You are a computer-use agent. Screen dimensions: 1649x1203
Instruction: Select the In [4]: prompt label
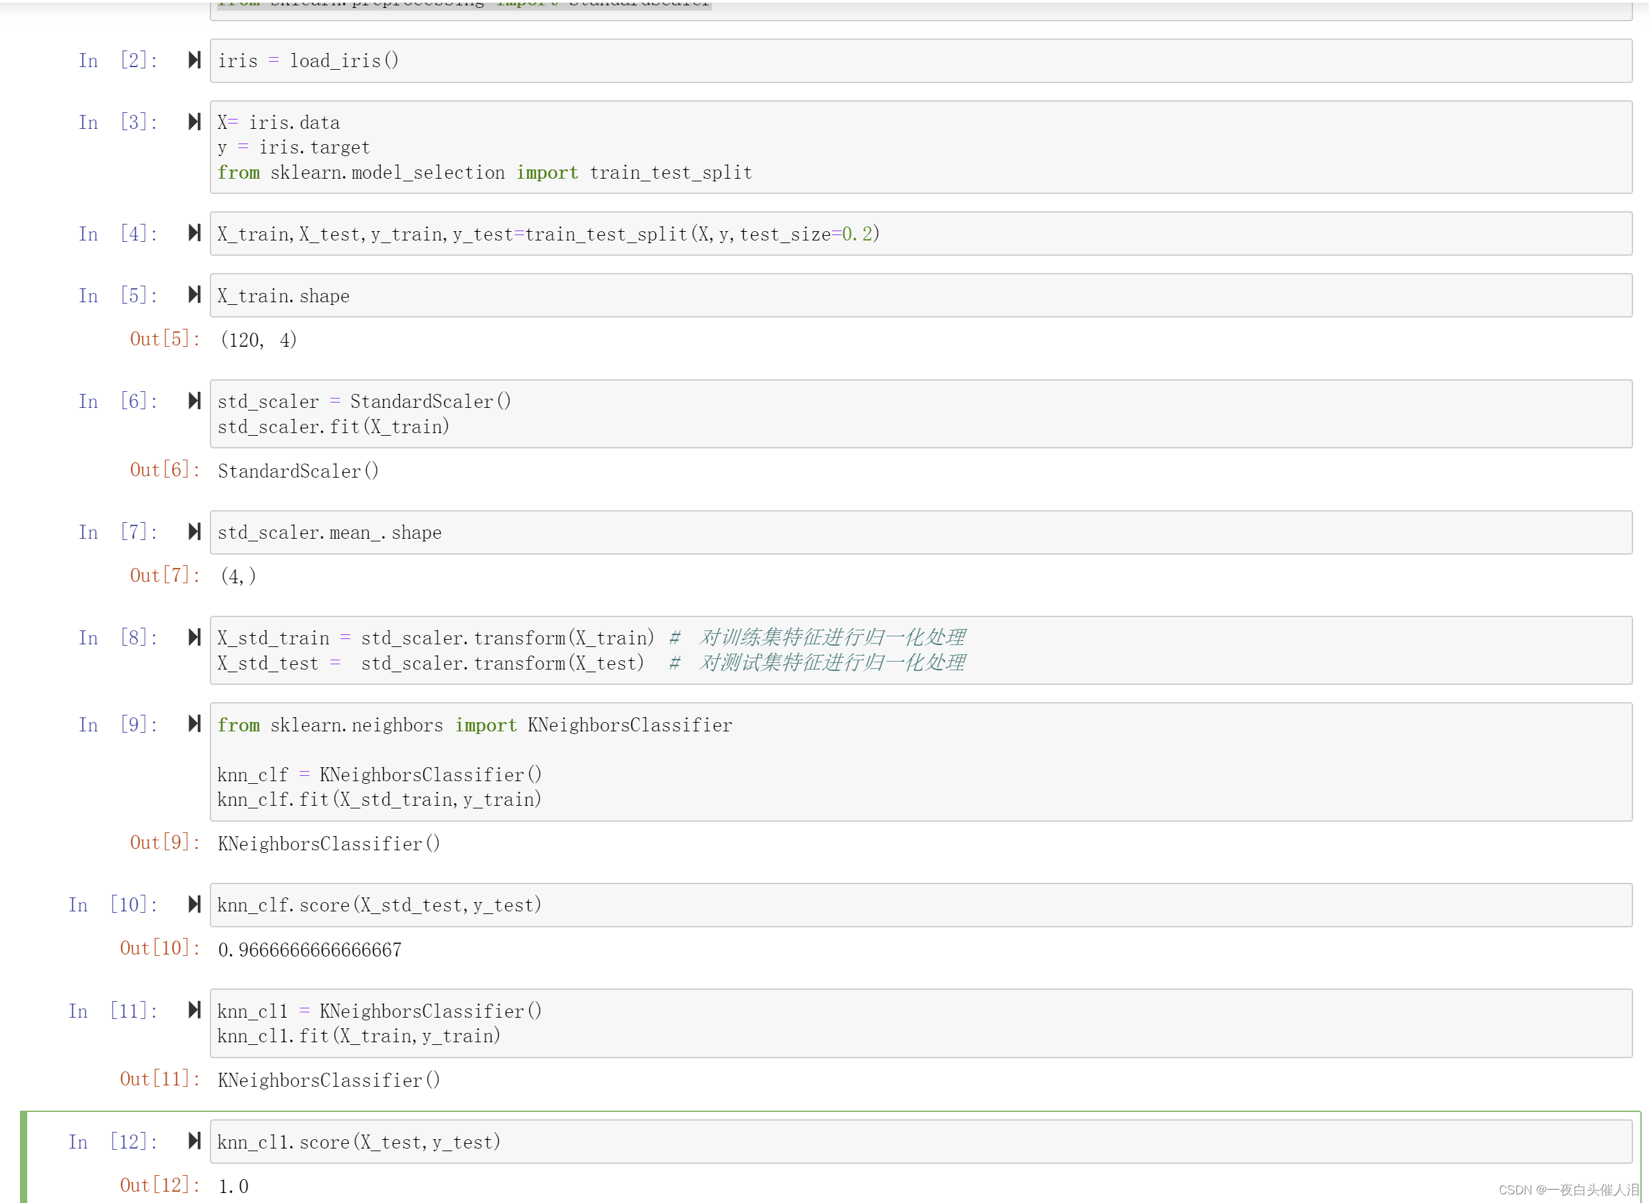pos(118,234)
